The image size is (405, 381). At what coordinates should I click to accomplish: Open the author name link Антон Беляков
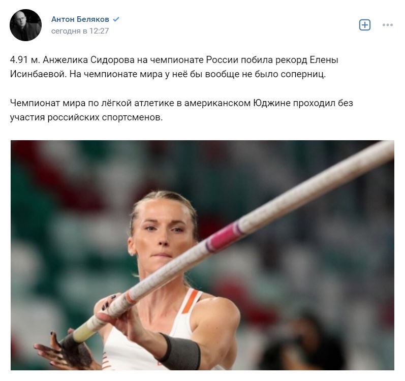pyautogui.click(x=80, y=19)
